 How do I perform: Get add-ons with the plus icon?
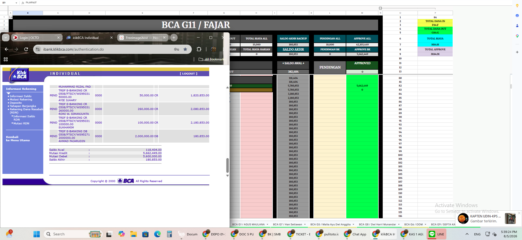(517, 52)
